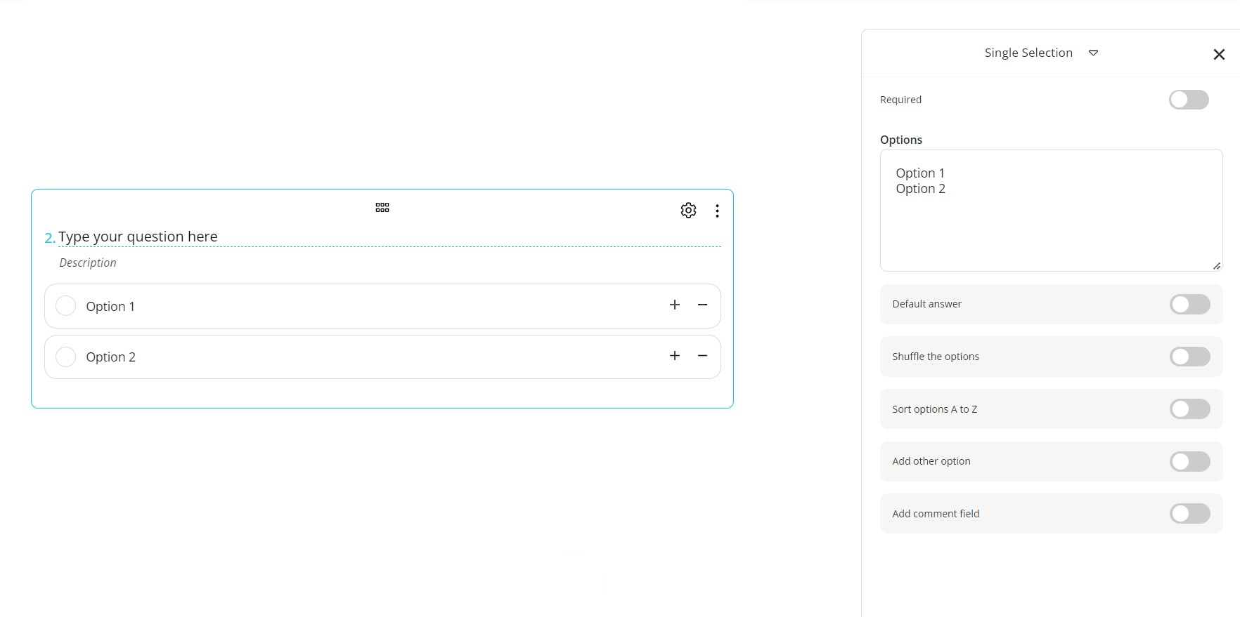Enable the Required toggle
Image resolution: width=1240 pixels, height=617 pixels.
click(1189, 100)
